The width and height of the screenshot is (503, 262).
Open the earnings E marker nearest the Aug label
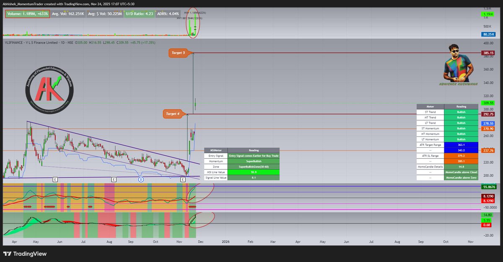click(x=114, y=179)
